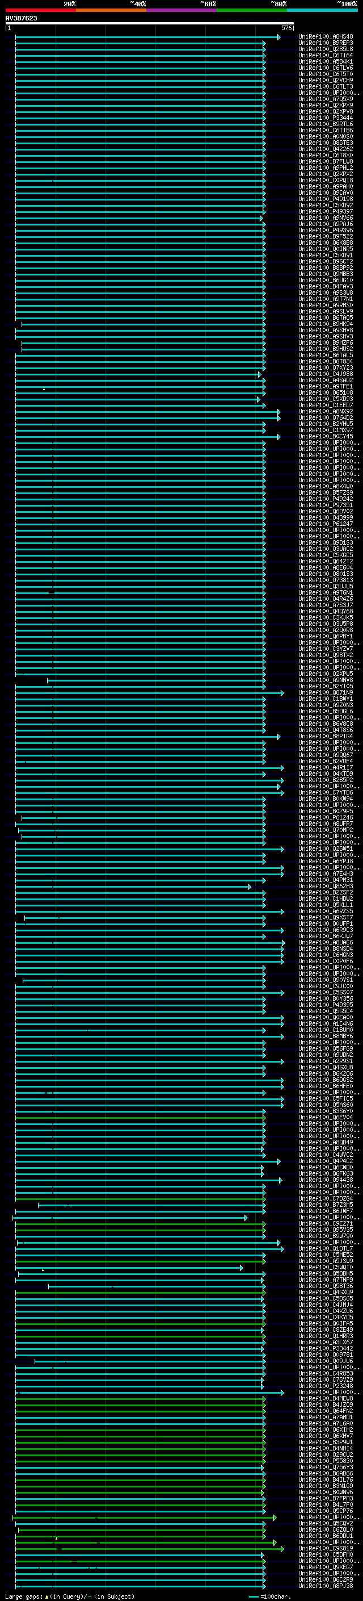
Task: Select the UniRef100_Q871N9 label
Action: click(x=326, y=692)
